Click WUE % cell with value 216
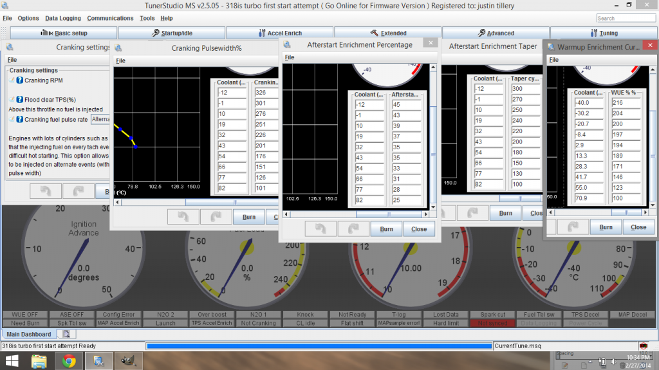Screen dimensions: 659x370 coord(626,102)
